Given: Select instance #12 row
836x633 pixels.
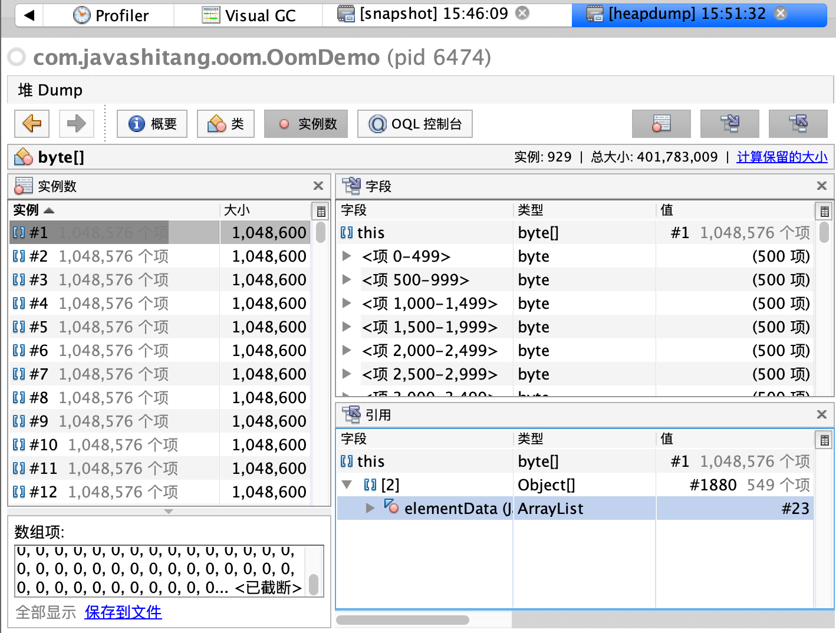Looking at the screenshot, I should [159, 492].
